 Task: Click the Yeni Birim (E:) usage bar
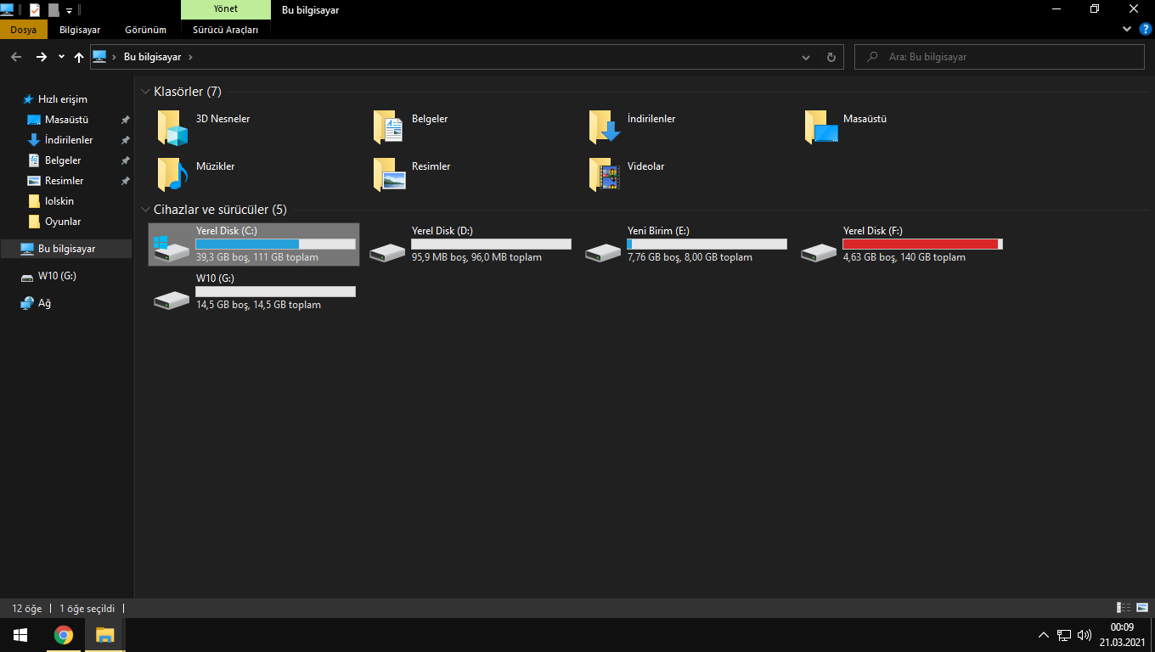(x=707, y=244)
